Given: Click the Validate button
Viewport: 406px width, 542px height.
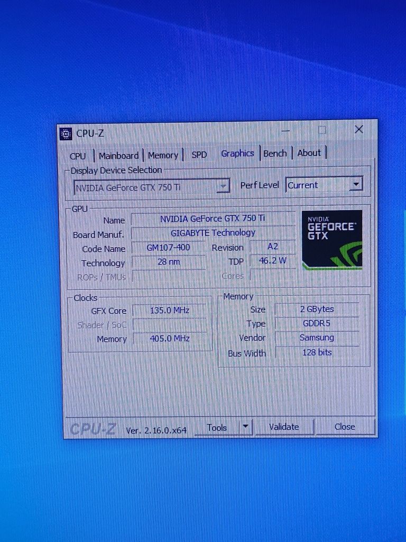Looking at the screenshot, I should [284, 427].
